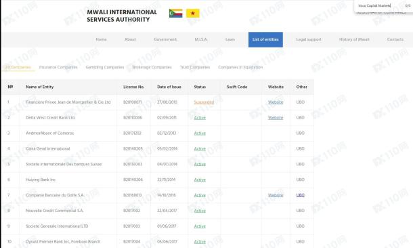Open the Home navigation item

tap(101, 39)
